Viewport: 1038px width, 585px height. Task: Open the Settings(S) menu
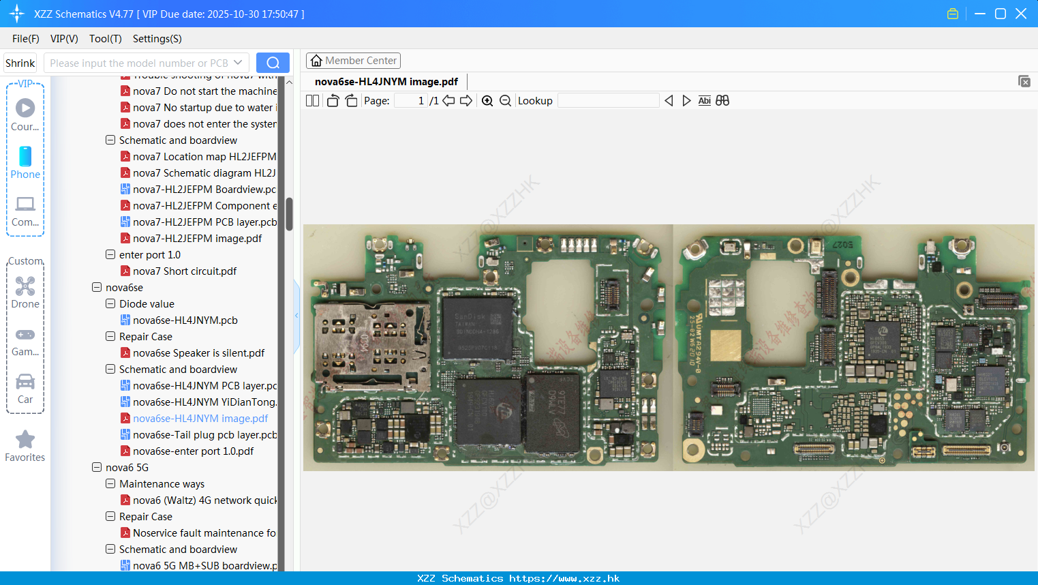tap(157, 39)
